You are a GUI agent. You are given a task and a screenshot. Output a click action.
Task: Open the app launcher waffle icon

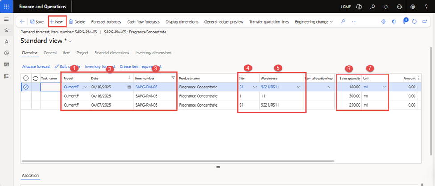pos(7,6)
